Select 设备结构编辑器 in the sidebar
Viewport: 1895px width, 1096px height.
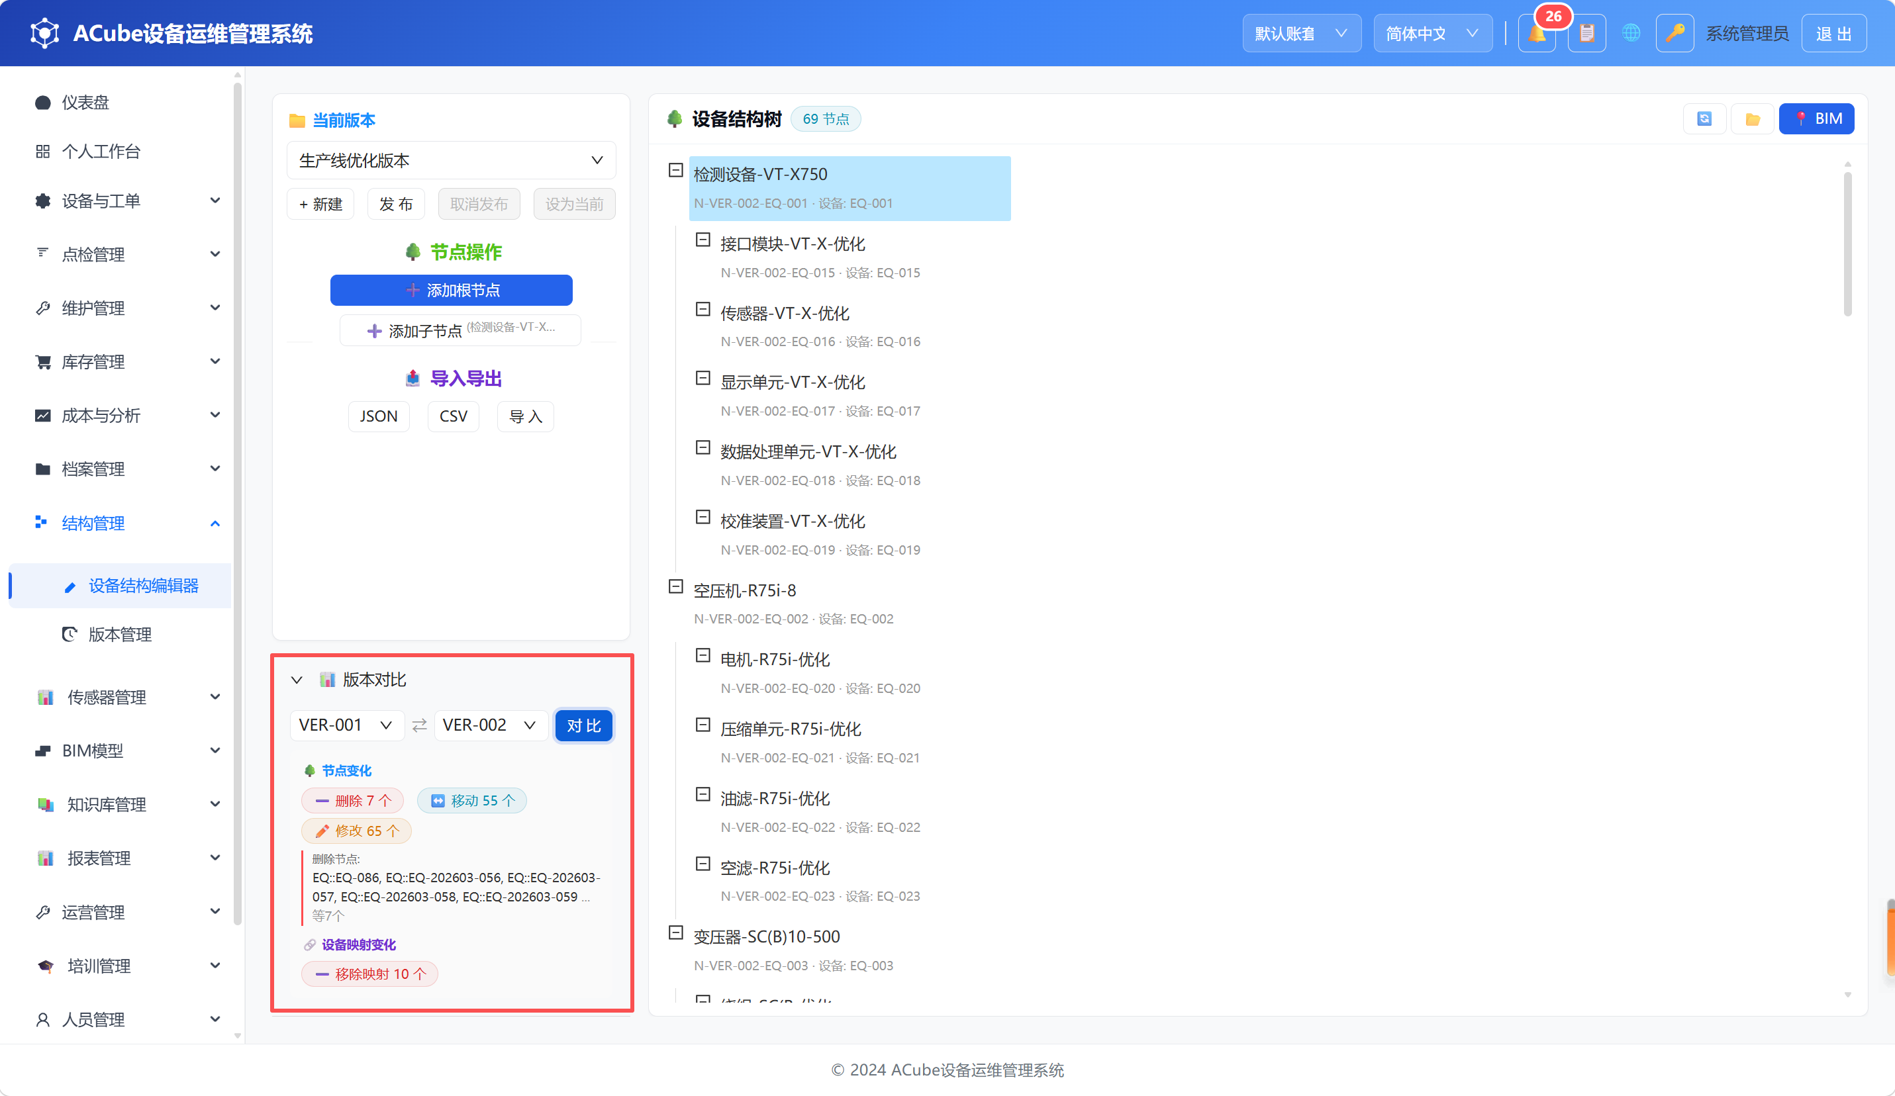pyautogui.click(x=121, y=586)
